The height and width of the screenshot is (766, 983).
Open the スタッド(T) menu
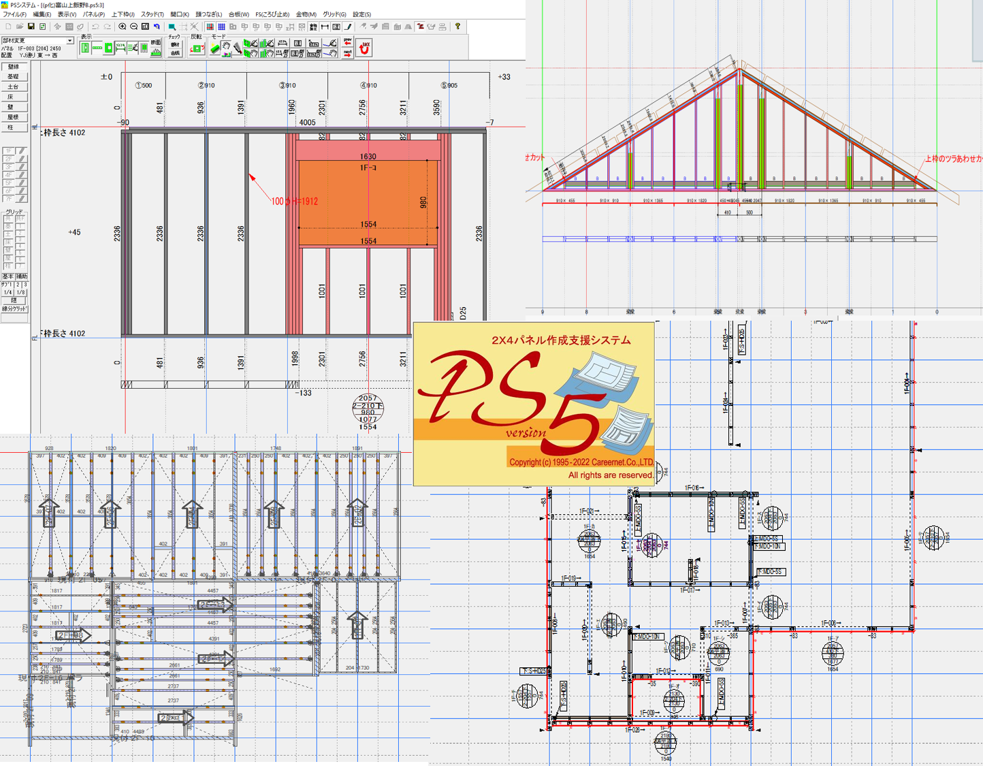tap(152, 14)
